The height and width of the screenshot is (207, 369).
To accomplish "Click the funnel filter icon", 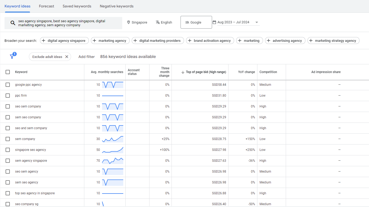I will pyautogui.click(x=12, y=56).
